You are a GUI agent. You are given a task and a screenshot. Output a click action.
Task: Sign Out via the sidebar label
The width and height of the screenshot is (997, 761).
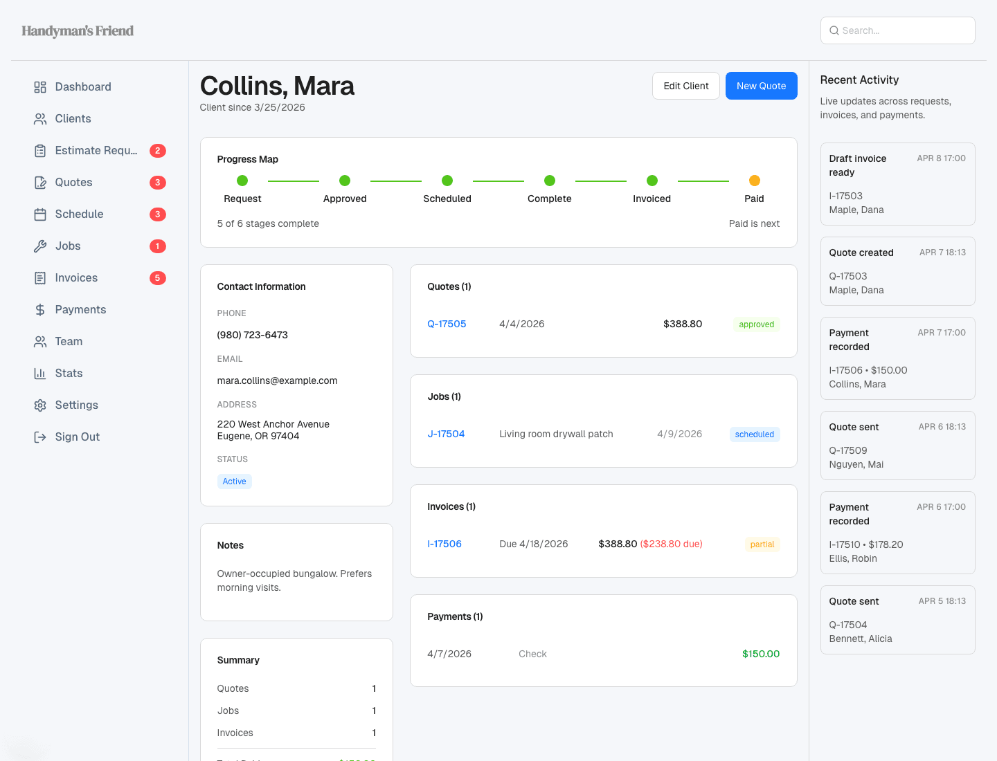[x=78, y=437]
